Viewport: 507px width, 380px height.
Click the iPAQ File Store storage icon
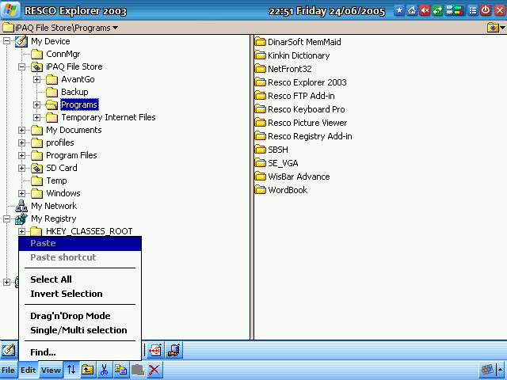(x=37, y=66)
